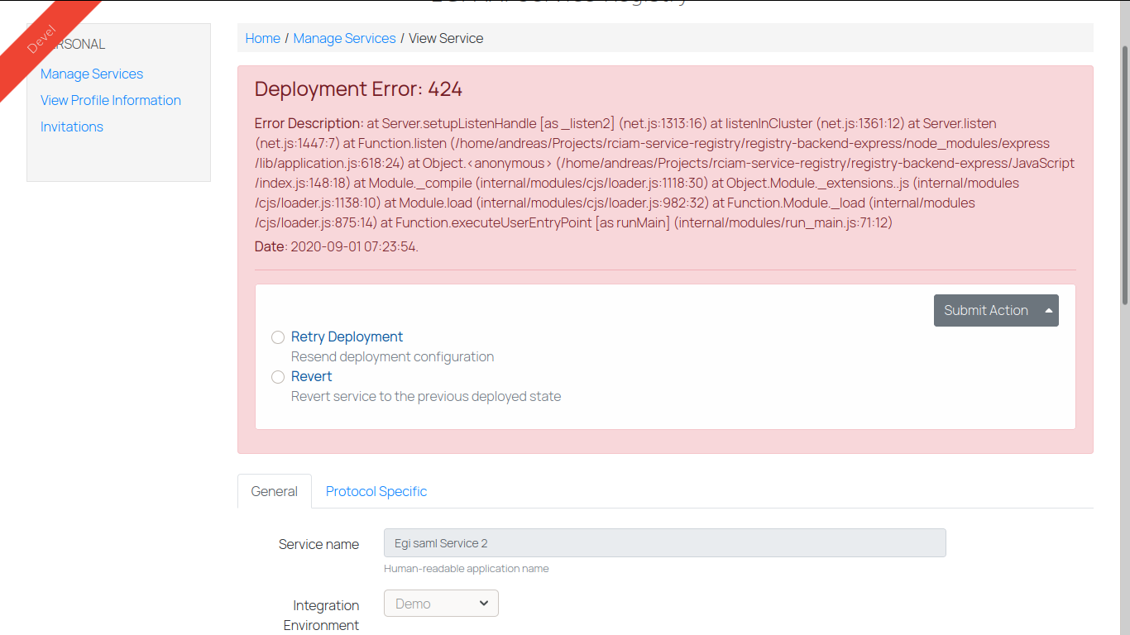Click the Integration Environment label
This screenshot has width=1130, height=635.
(x=322, y=616)
